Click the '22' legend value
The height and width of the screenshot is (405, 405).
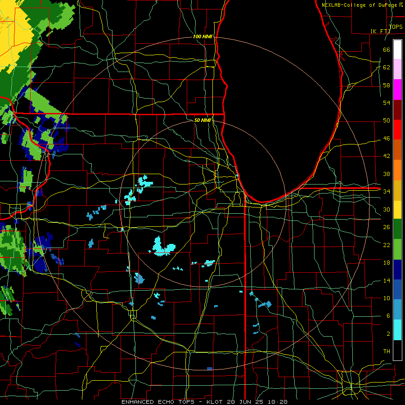tap(387, 245)
